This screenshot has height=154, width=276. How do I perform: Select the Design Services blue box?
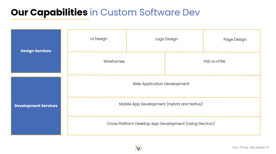tap(36, 51)
